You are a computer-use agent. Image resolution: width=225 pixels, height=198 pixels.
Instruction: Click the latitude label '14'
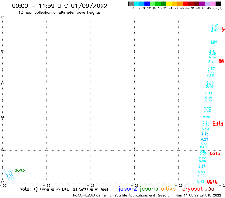click(2, 117)
